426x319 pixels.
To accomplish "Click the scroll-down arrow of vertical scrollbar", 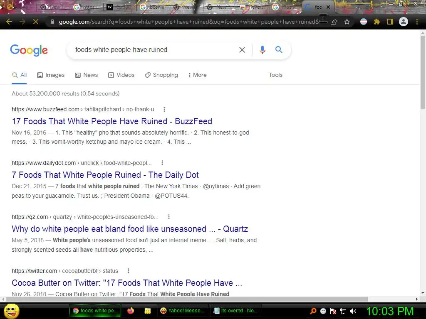I will coord(423,293).
